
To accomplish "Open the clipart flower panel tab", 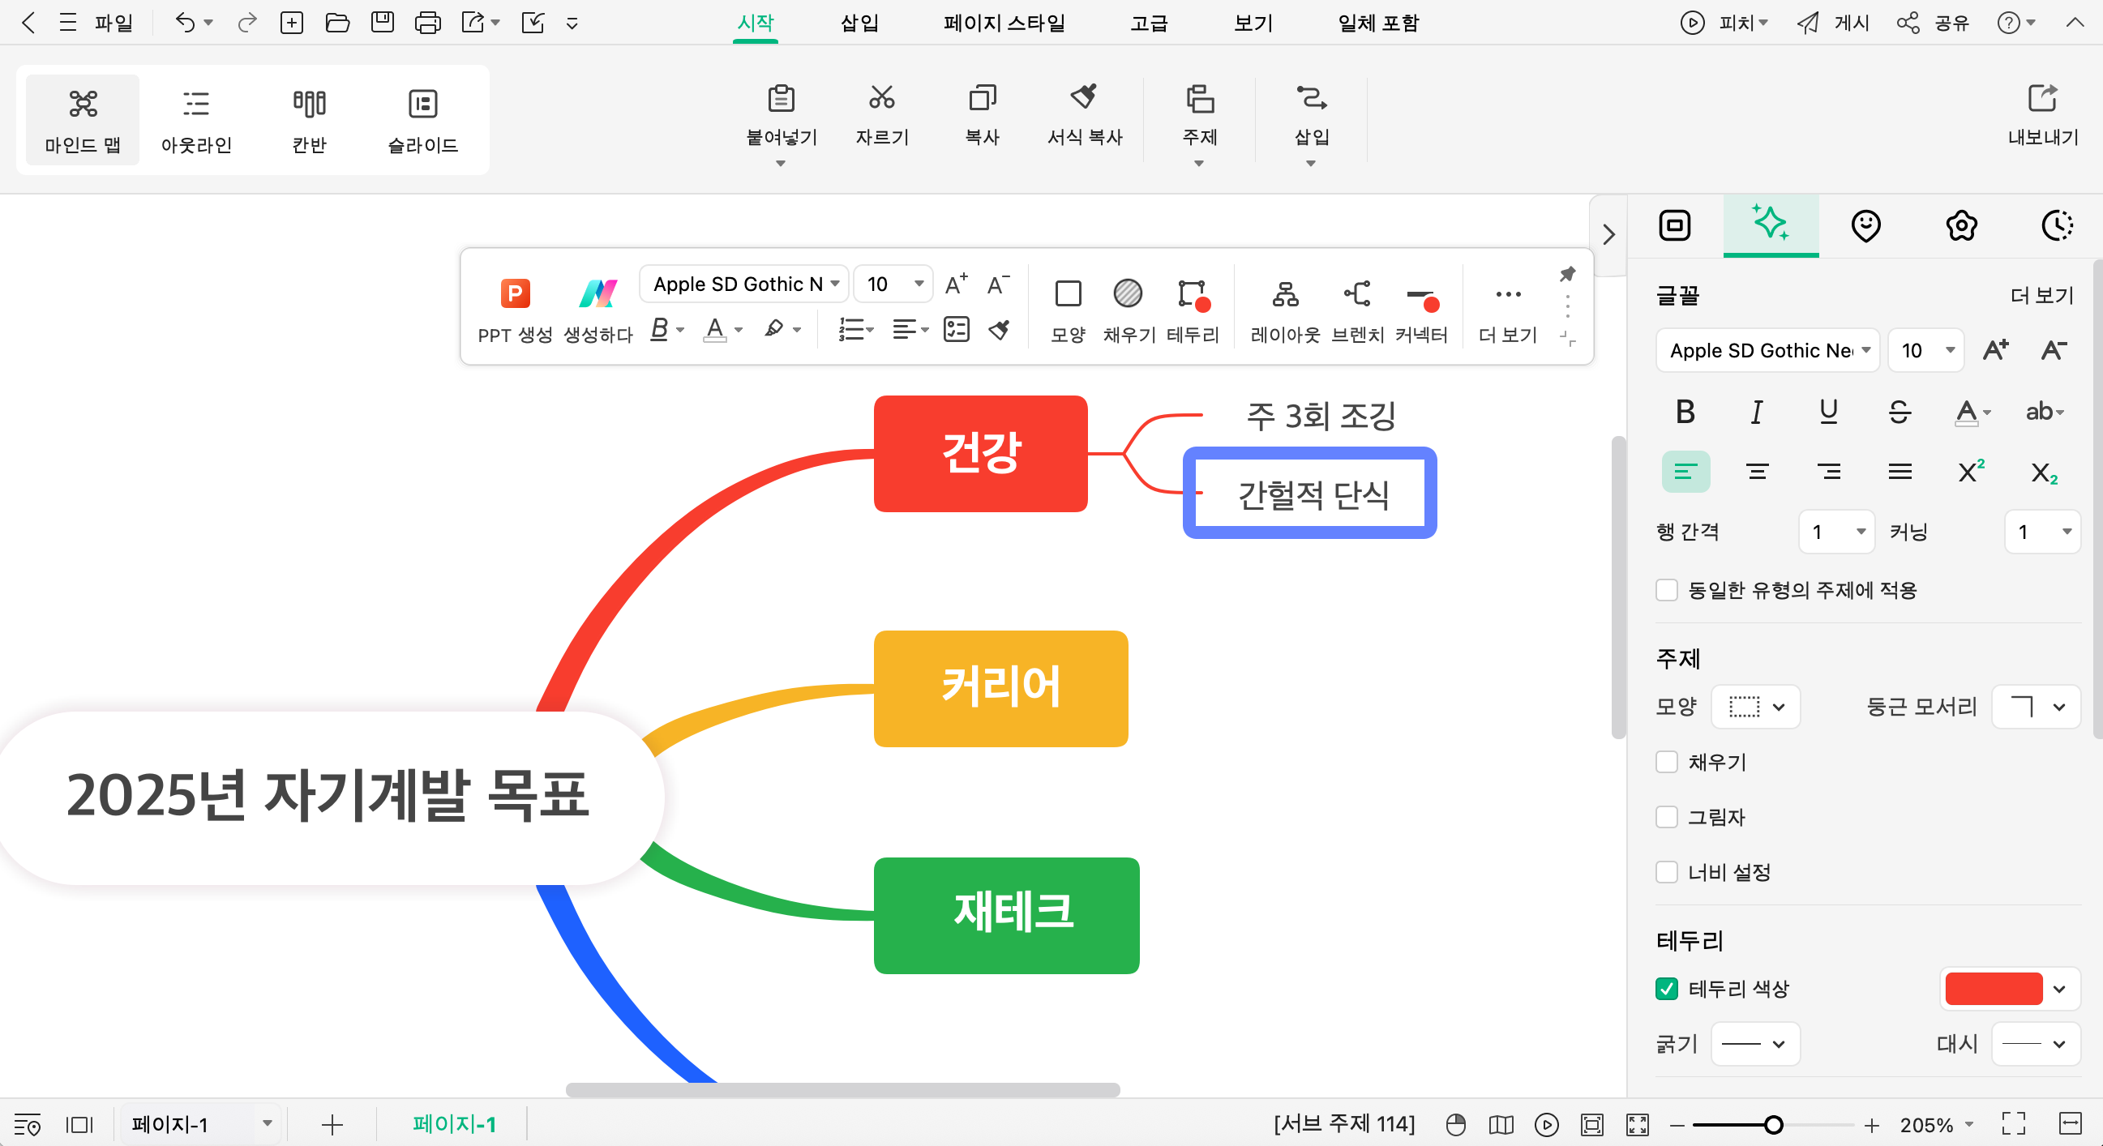I will point(1961,225).
